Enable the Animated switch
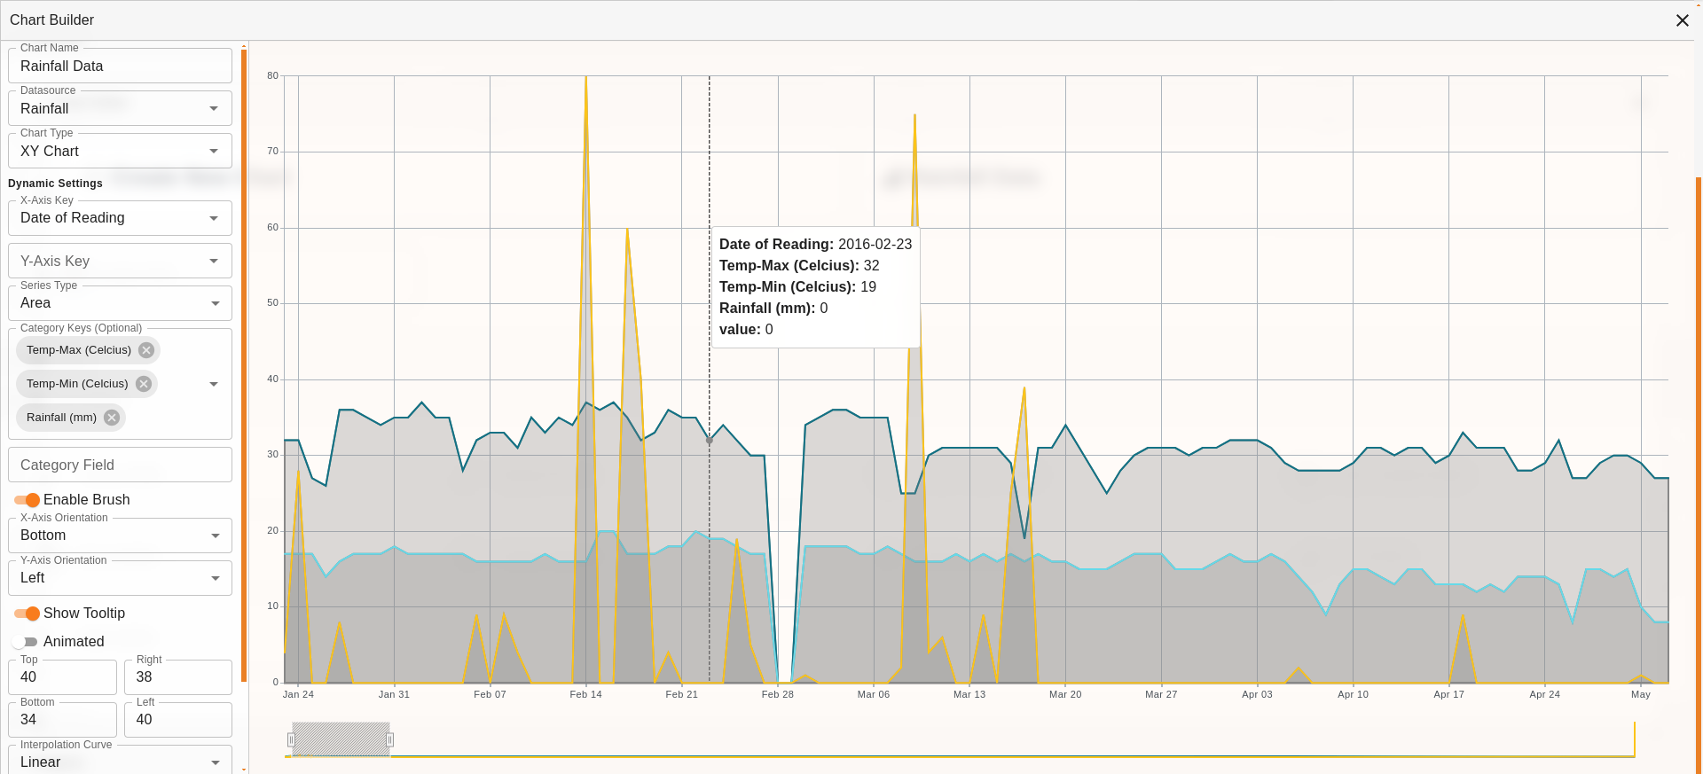The image size is (1703, 774). (26, 642)
